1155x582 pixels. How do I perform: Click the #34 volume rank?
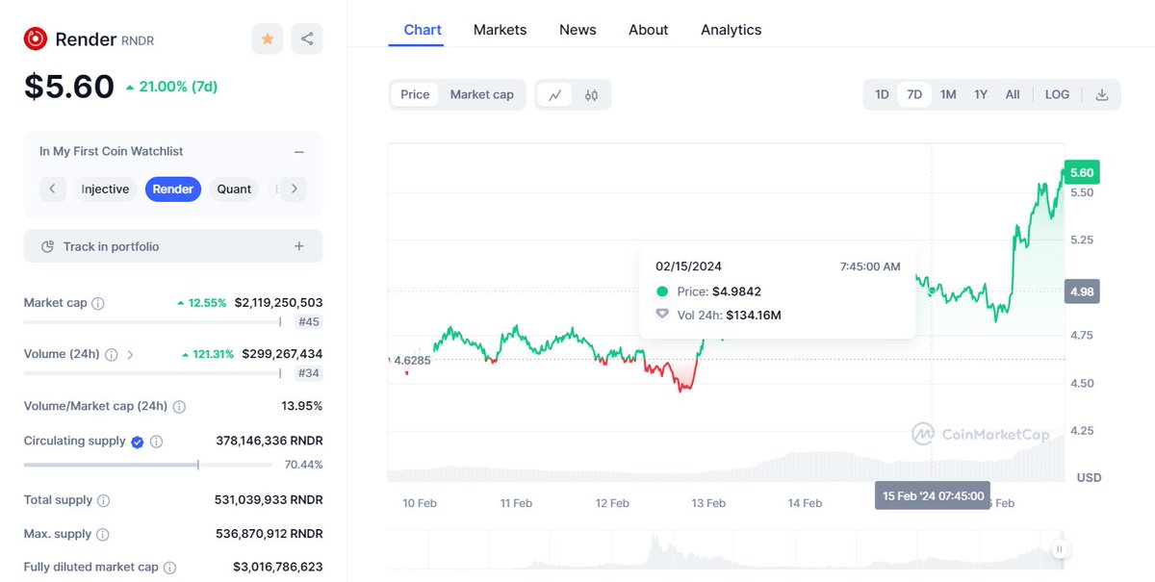tap(310, 373)
